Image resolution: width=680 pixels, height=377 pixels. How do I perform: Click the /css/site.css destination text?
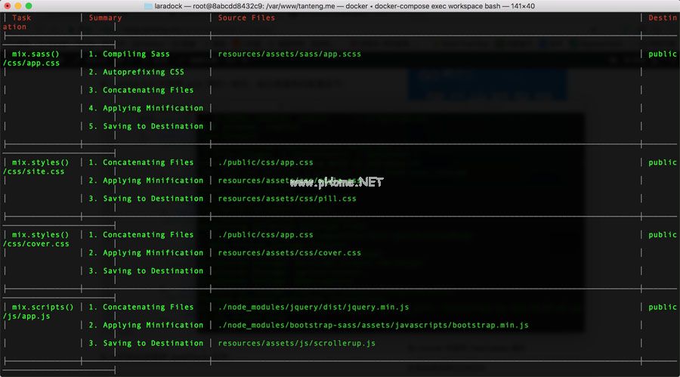tap(34, 172)
